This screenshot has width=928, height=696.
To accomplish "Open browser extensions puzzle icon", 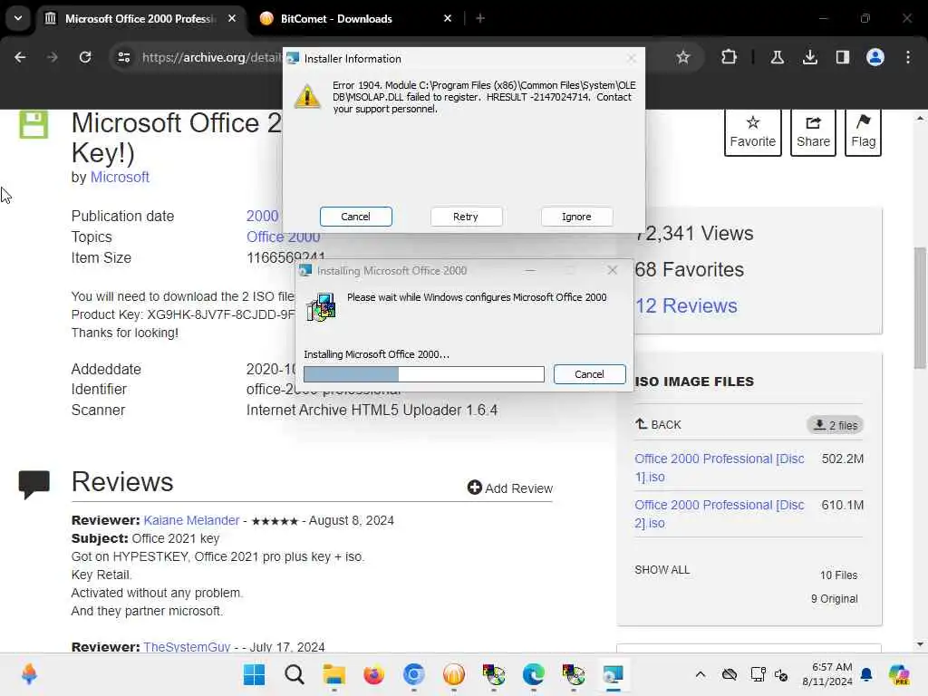I will click(730, 57).
